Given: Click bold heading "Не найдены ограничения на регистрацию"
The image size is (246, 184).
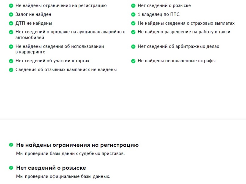Looking at the screenshot, I should [77, 145].
